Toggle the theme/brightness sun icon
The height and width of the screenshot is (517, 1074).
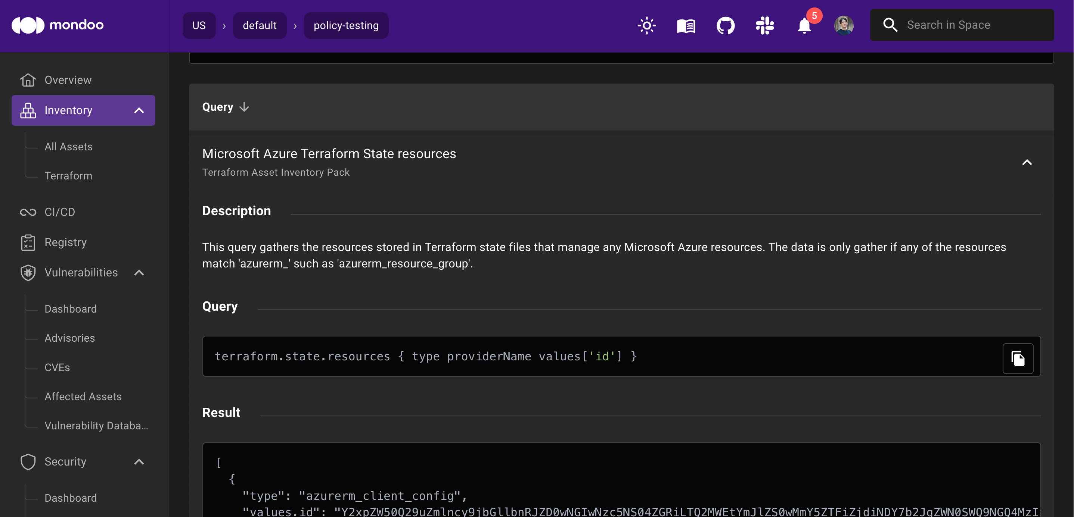(x=646, y=25)
